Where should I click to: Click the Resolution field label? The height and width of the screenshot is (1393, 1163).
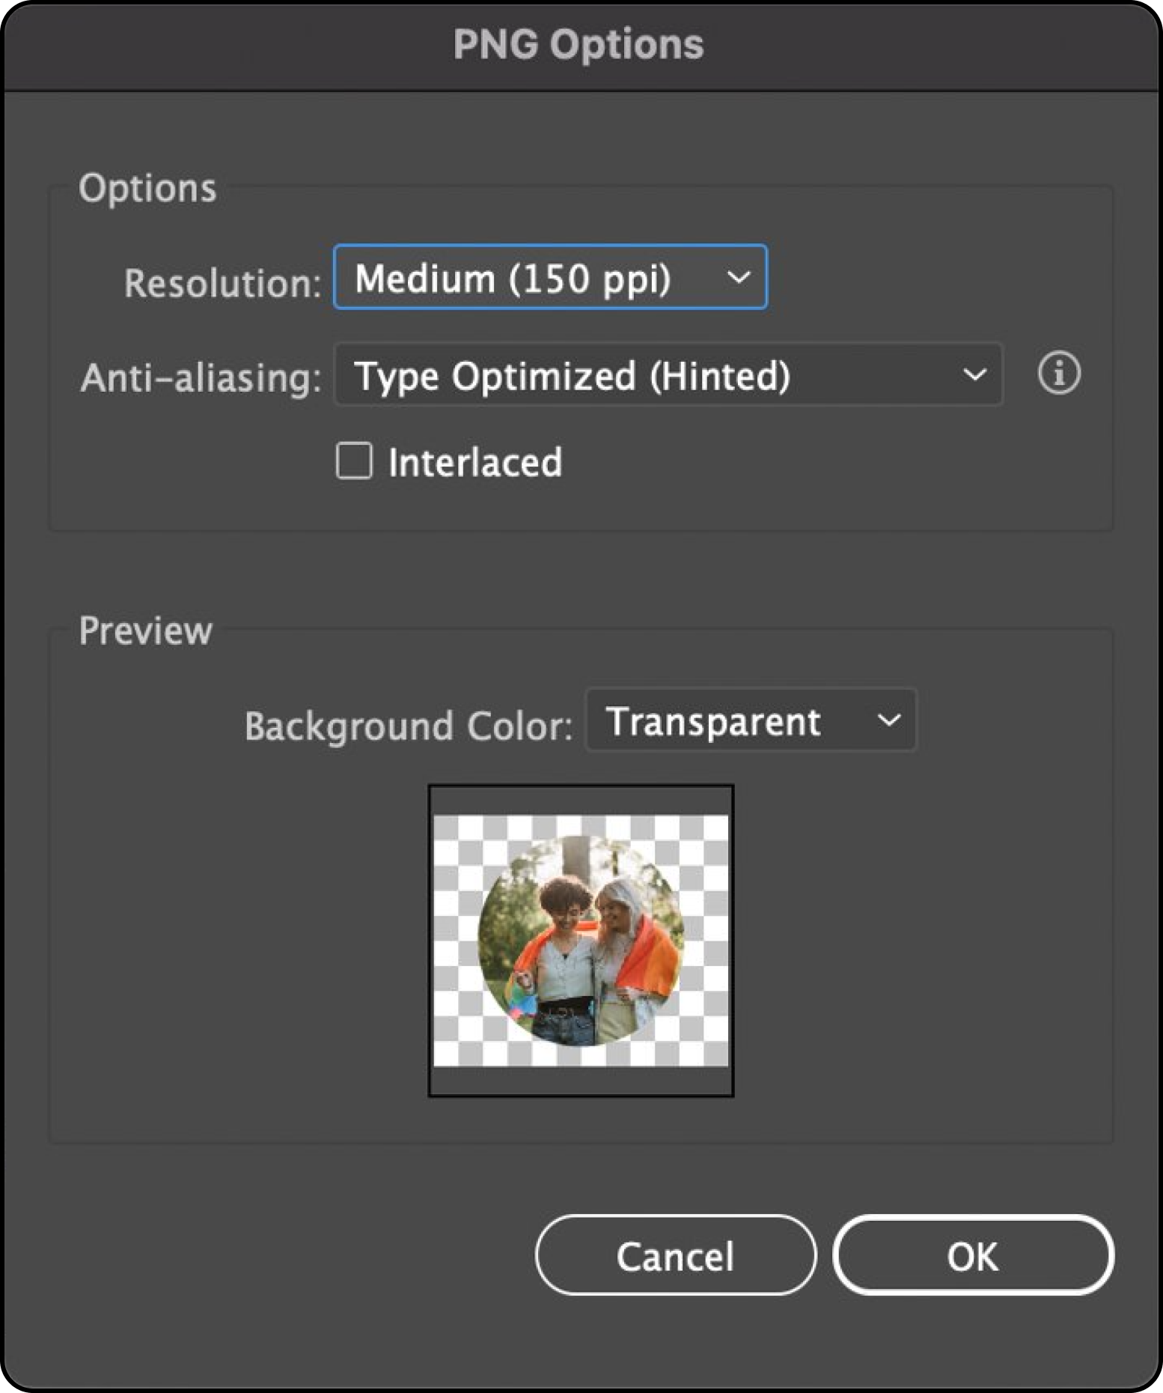[x=222, y=284]
